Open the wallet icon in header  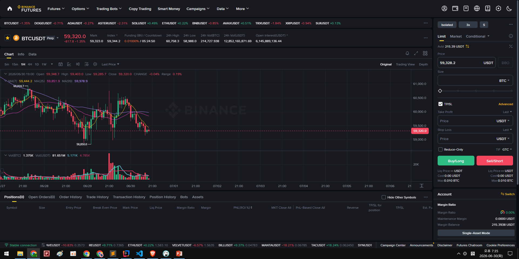click(x=455, y=9)
